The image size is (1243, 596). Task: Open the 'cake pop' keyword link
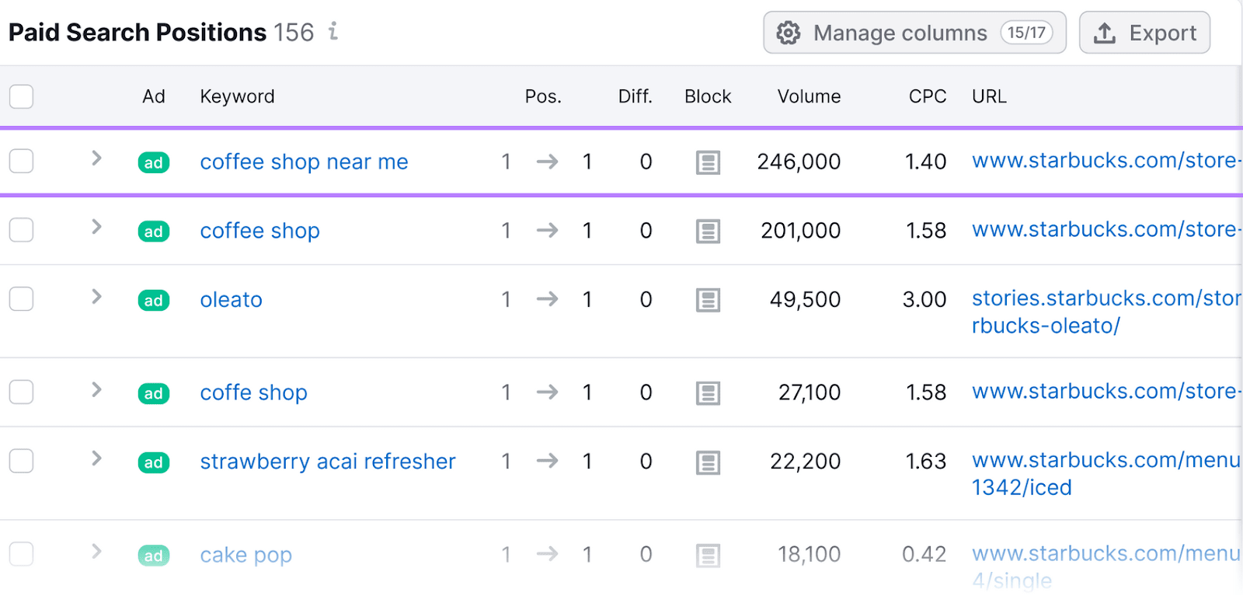[245, 555]
